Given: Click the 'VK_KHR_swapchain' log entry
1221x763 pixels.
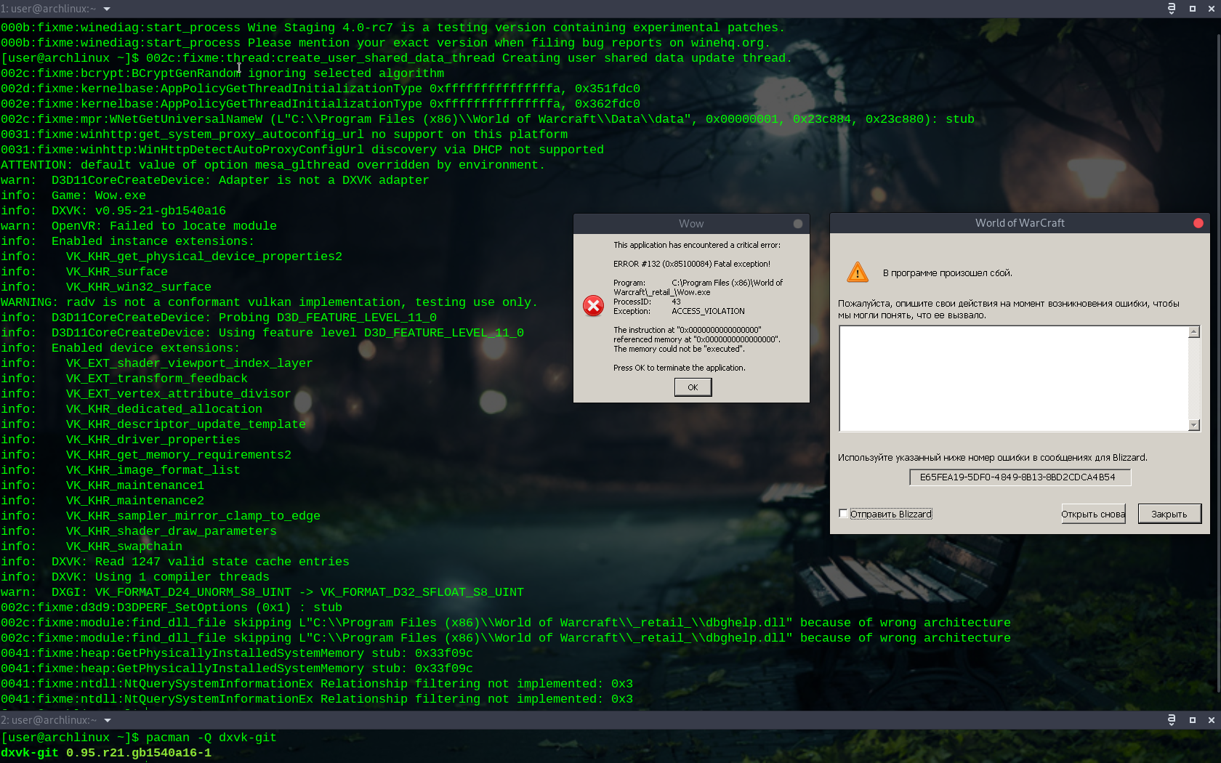Looking at the screenshot, I should pyautogui.click(x=124, y=546).
